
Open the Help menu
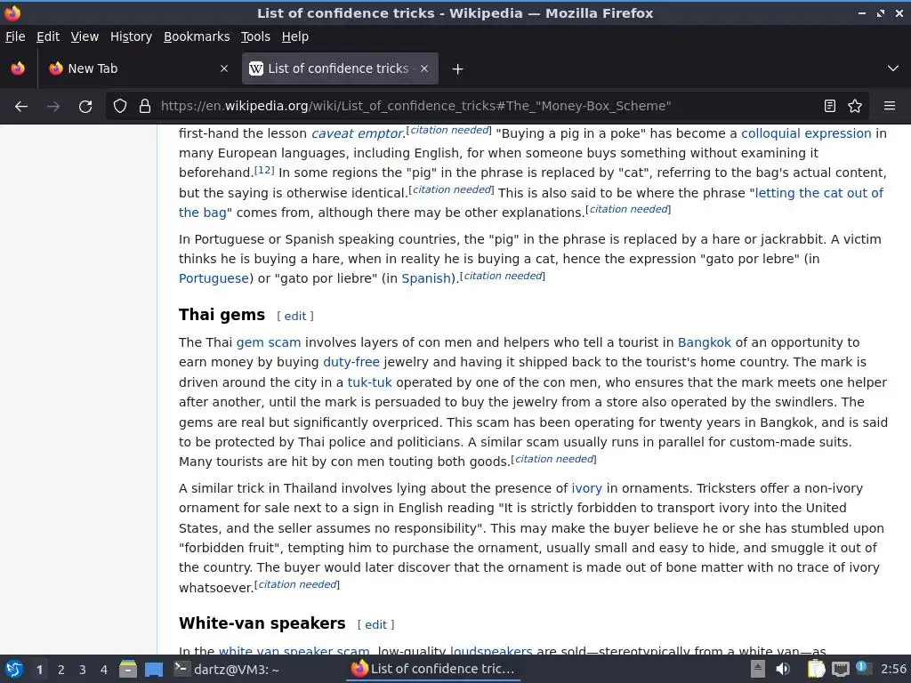click(x=295, y=36)
